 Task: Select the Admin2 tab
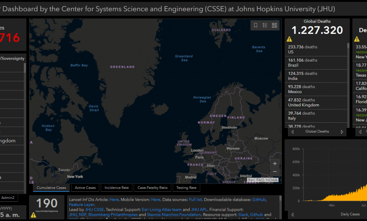[8, 197]
